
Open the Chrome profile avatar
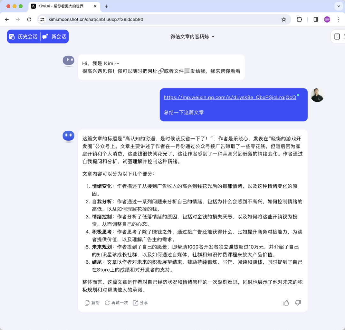[x=327, y=19]
